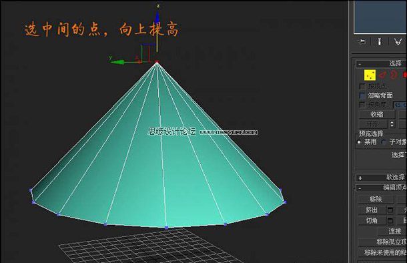Click the 移除孤立顶点 button
The height and width of the screenshot is (263, 407).
(382, 242)
